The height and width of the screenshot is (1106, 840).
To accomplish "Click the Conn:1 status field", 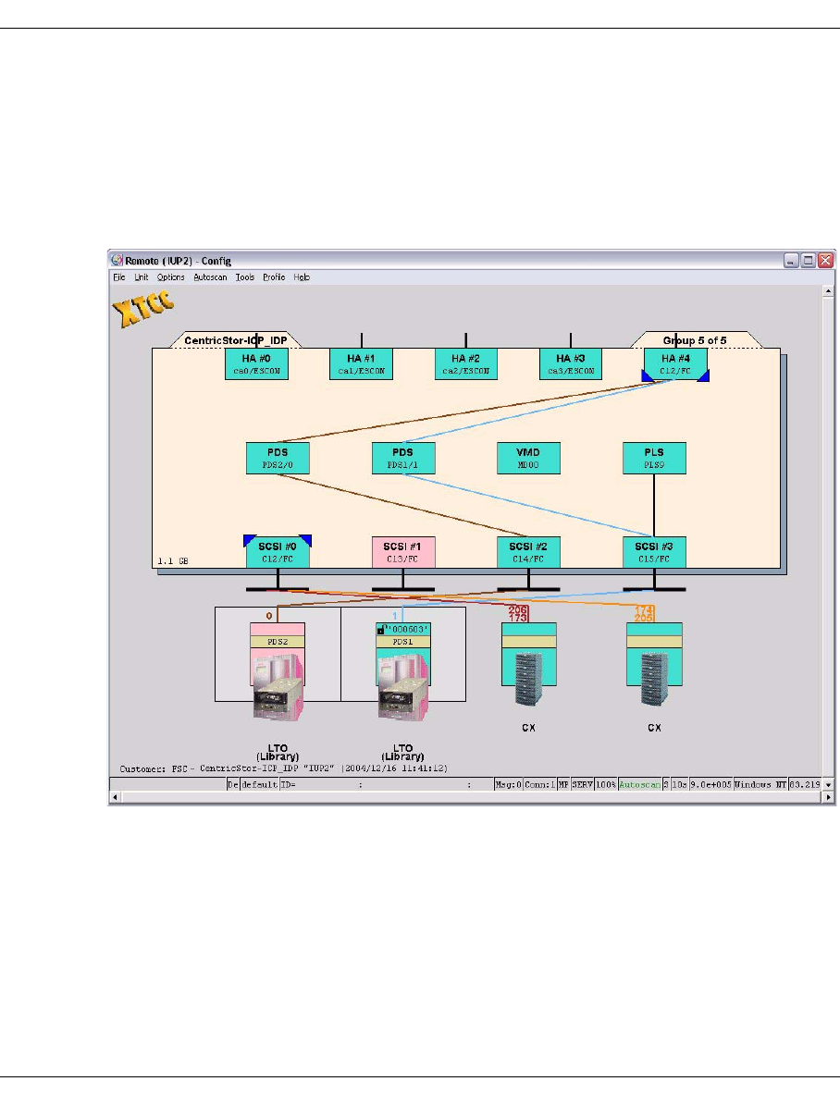I will (540, 784).
